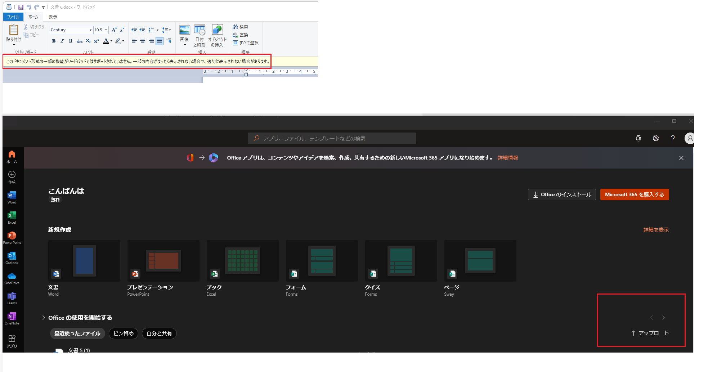Open the ファイル menu in WordPad
708x372 pixels.
pos(13,17)
